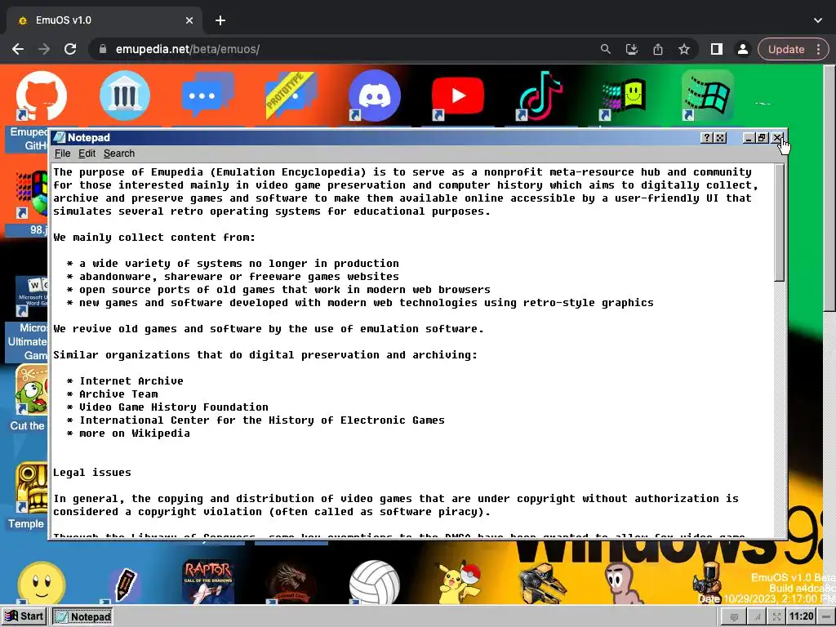The height and width of the screenshot is (627, 836).
Task: Expand the tab search dropdown chevron
Action: tap(818, 20)
